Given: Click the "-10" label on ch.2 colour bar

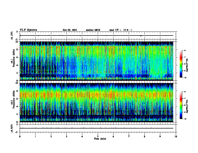Looking at the screenshot, I should click(185, 119).
